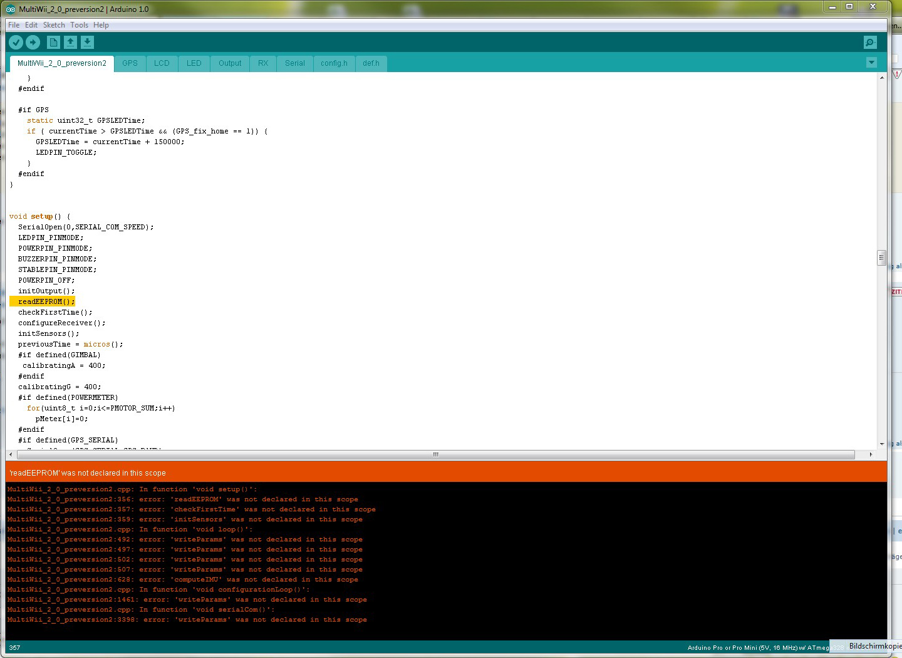Switch to the LED tab

tap(194, 63)
